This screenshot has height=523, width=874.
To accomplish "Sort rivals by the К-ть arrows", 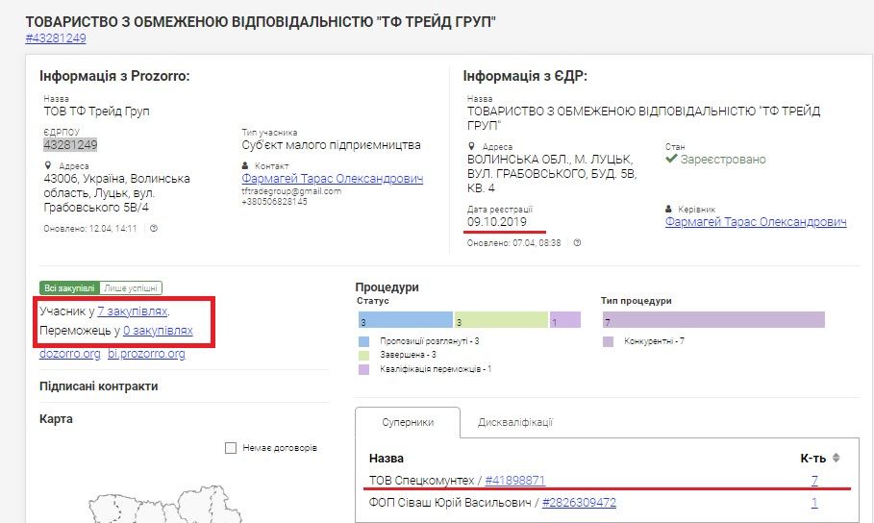I will point(837,458).
